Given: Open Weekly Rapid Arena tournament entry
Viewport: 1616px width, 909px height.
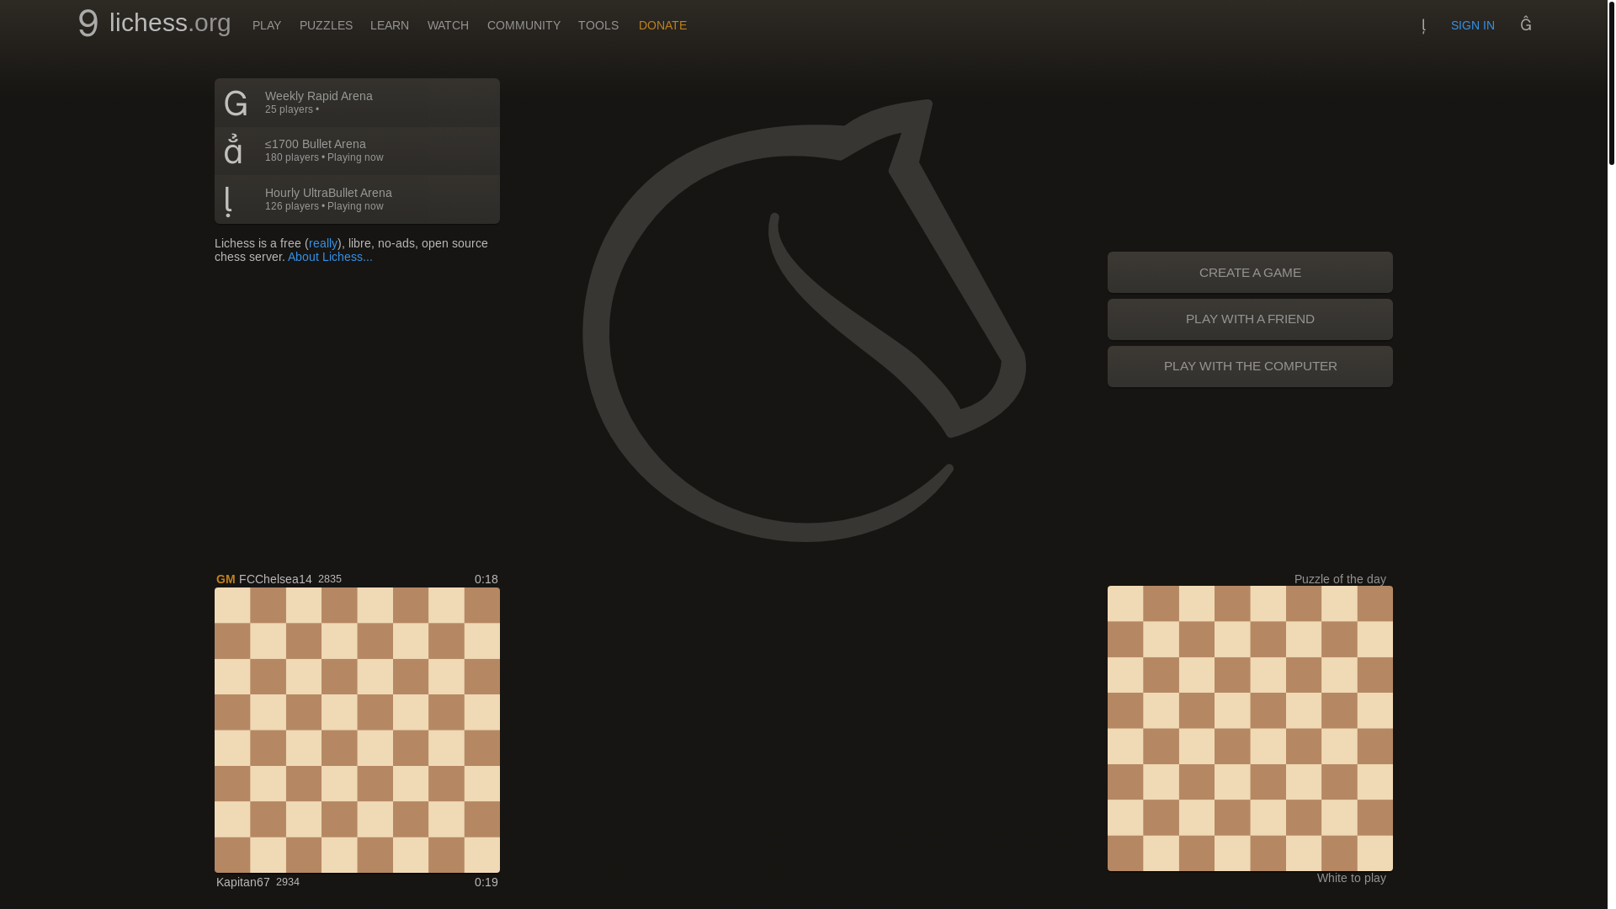Looking at the screenshot, I should tap(357, 103).
